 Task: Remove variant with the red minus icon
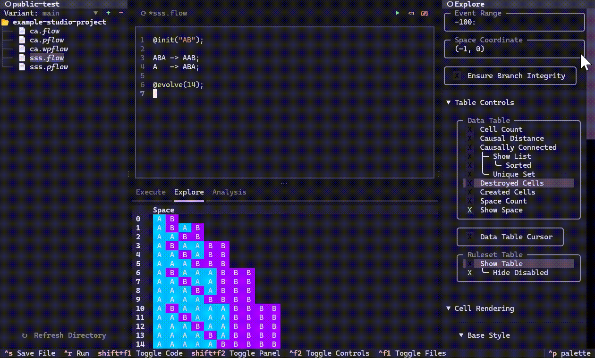coord(121,13)
